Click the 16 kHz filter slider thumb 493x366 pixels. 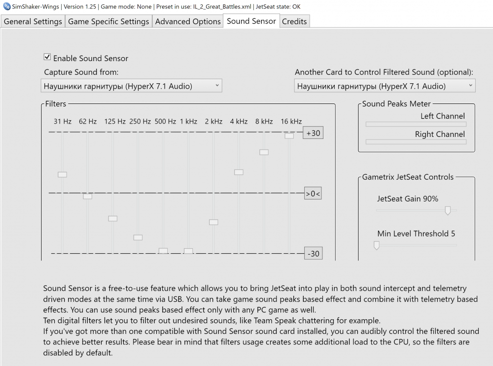click(289, 136)
